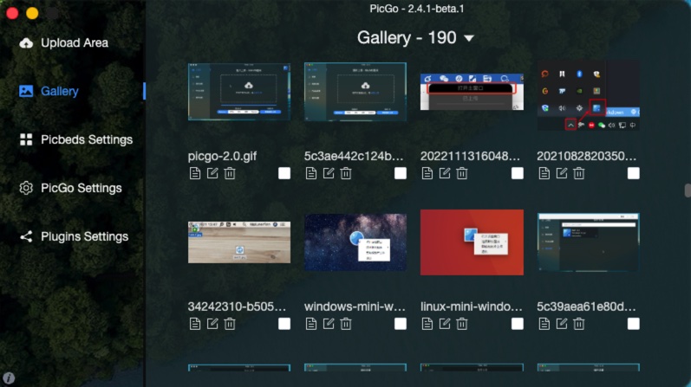Image resolution: width=691 pixels, height=387 pixels.
Task: Delete picgo-2.0.gif with trash icon
Action: pyautogui.click(x=230, y=173)
